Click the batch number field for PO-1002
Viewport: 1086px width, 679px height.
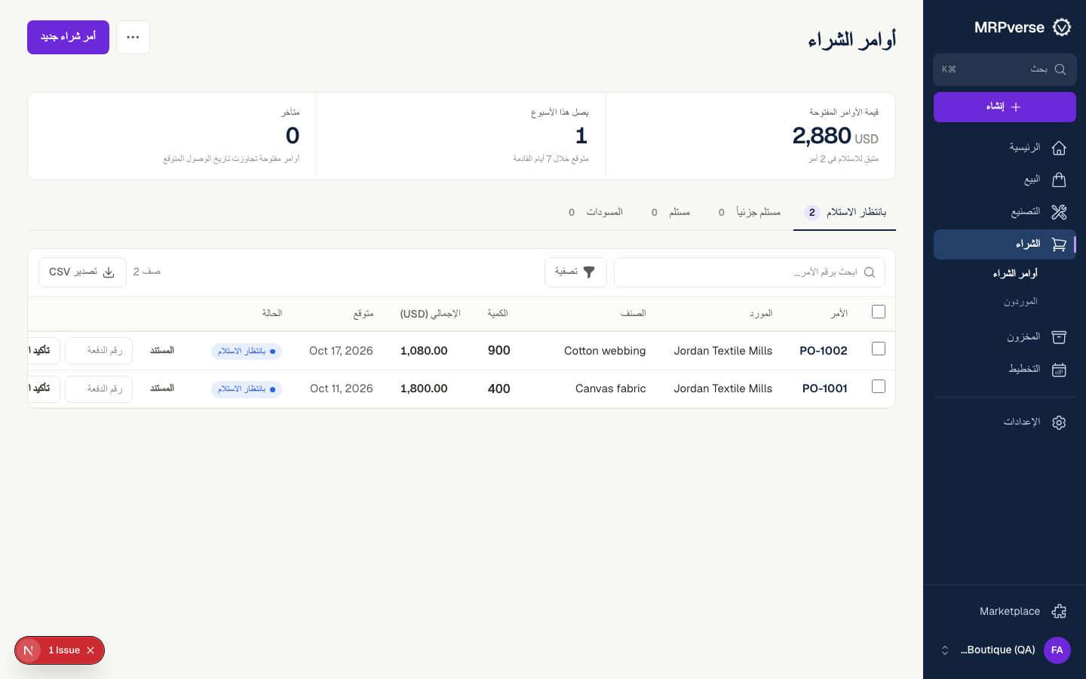tap(99, 351)
